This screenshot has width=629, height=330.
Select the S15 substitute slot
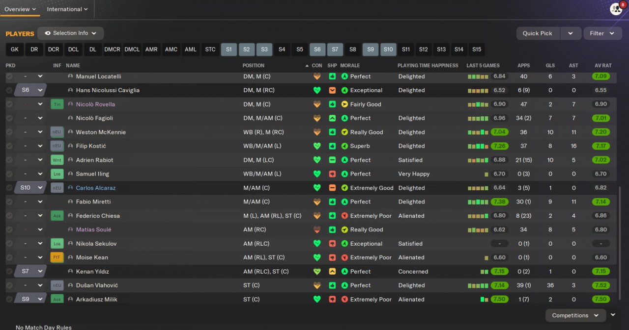[x=477, y=50]
